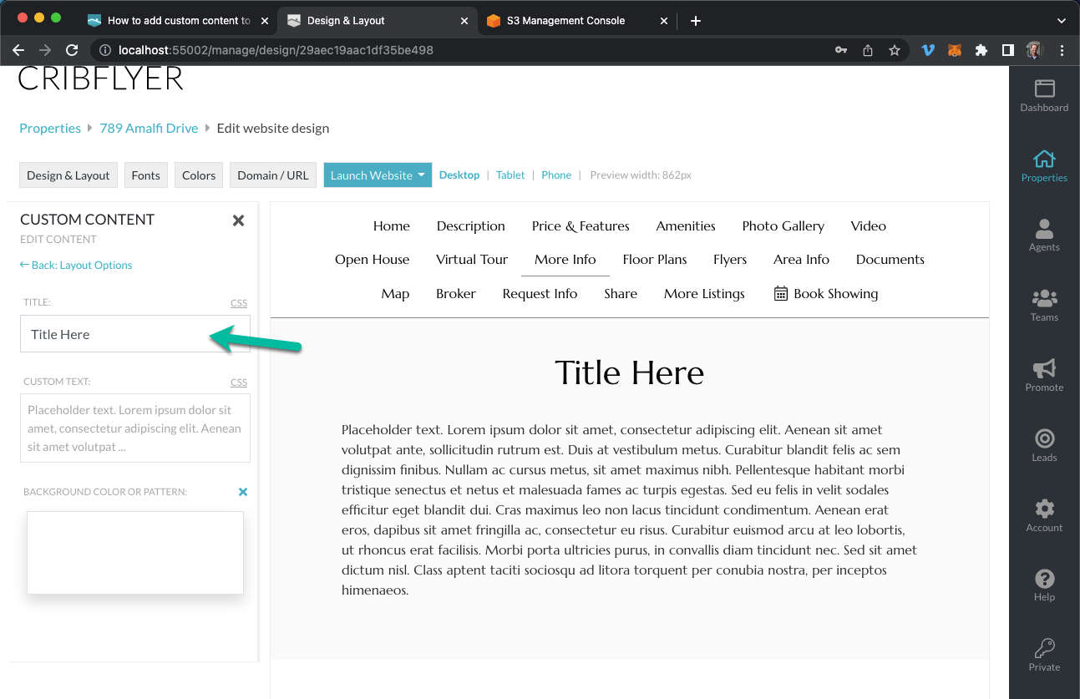1080x699 pixels.
Task: Select More Info in site menu
Action: [x=565, y=260]
